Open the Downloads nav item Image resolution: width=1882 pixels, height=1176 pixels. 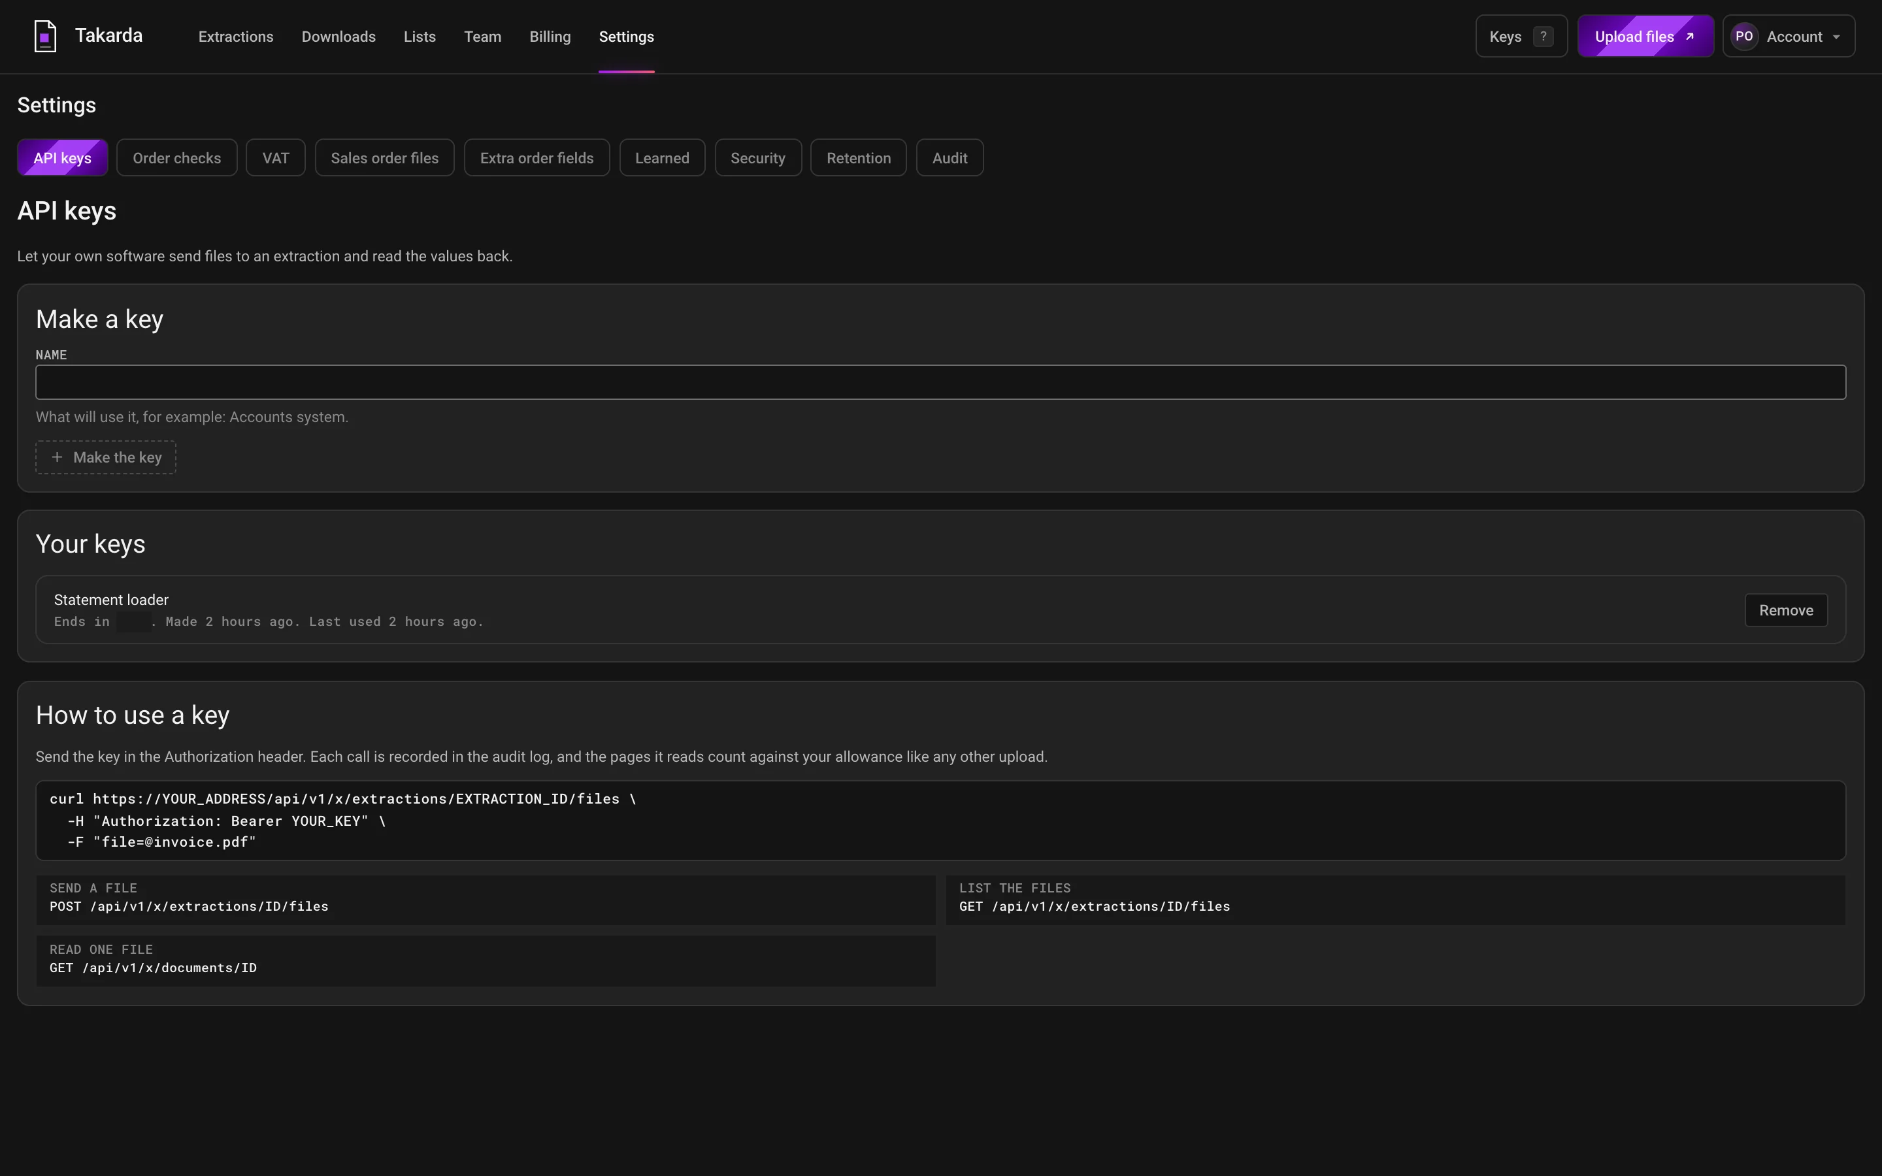[x=338, y=37]
